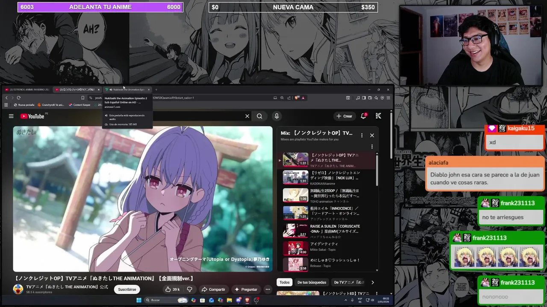Open a new browser tab
547x307 pixels.
(x=156, y=90)
